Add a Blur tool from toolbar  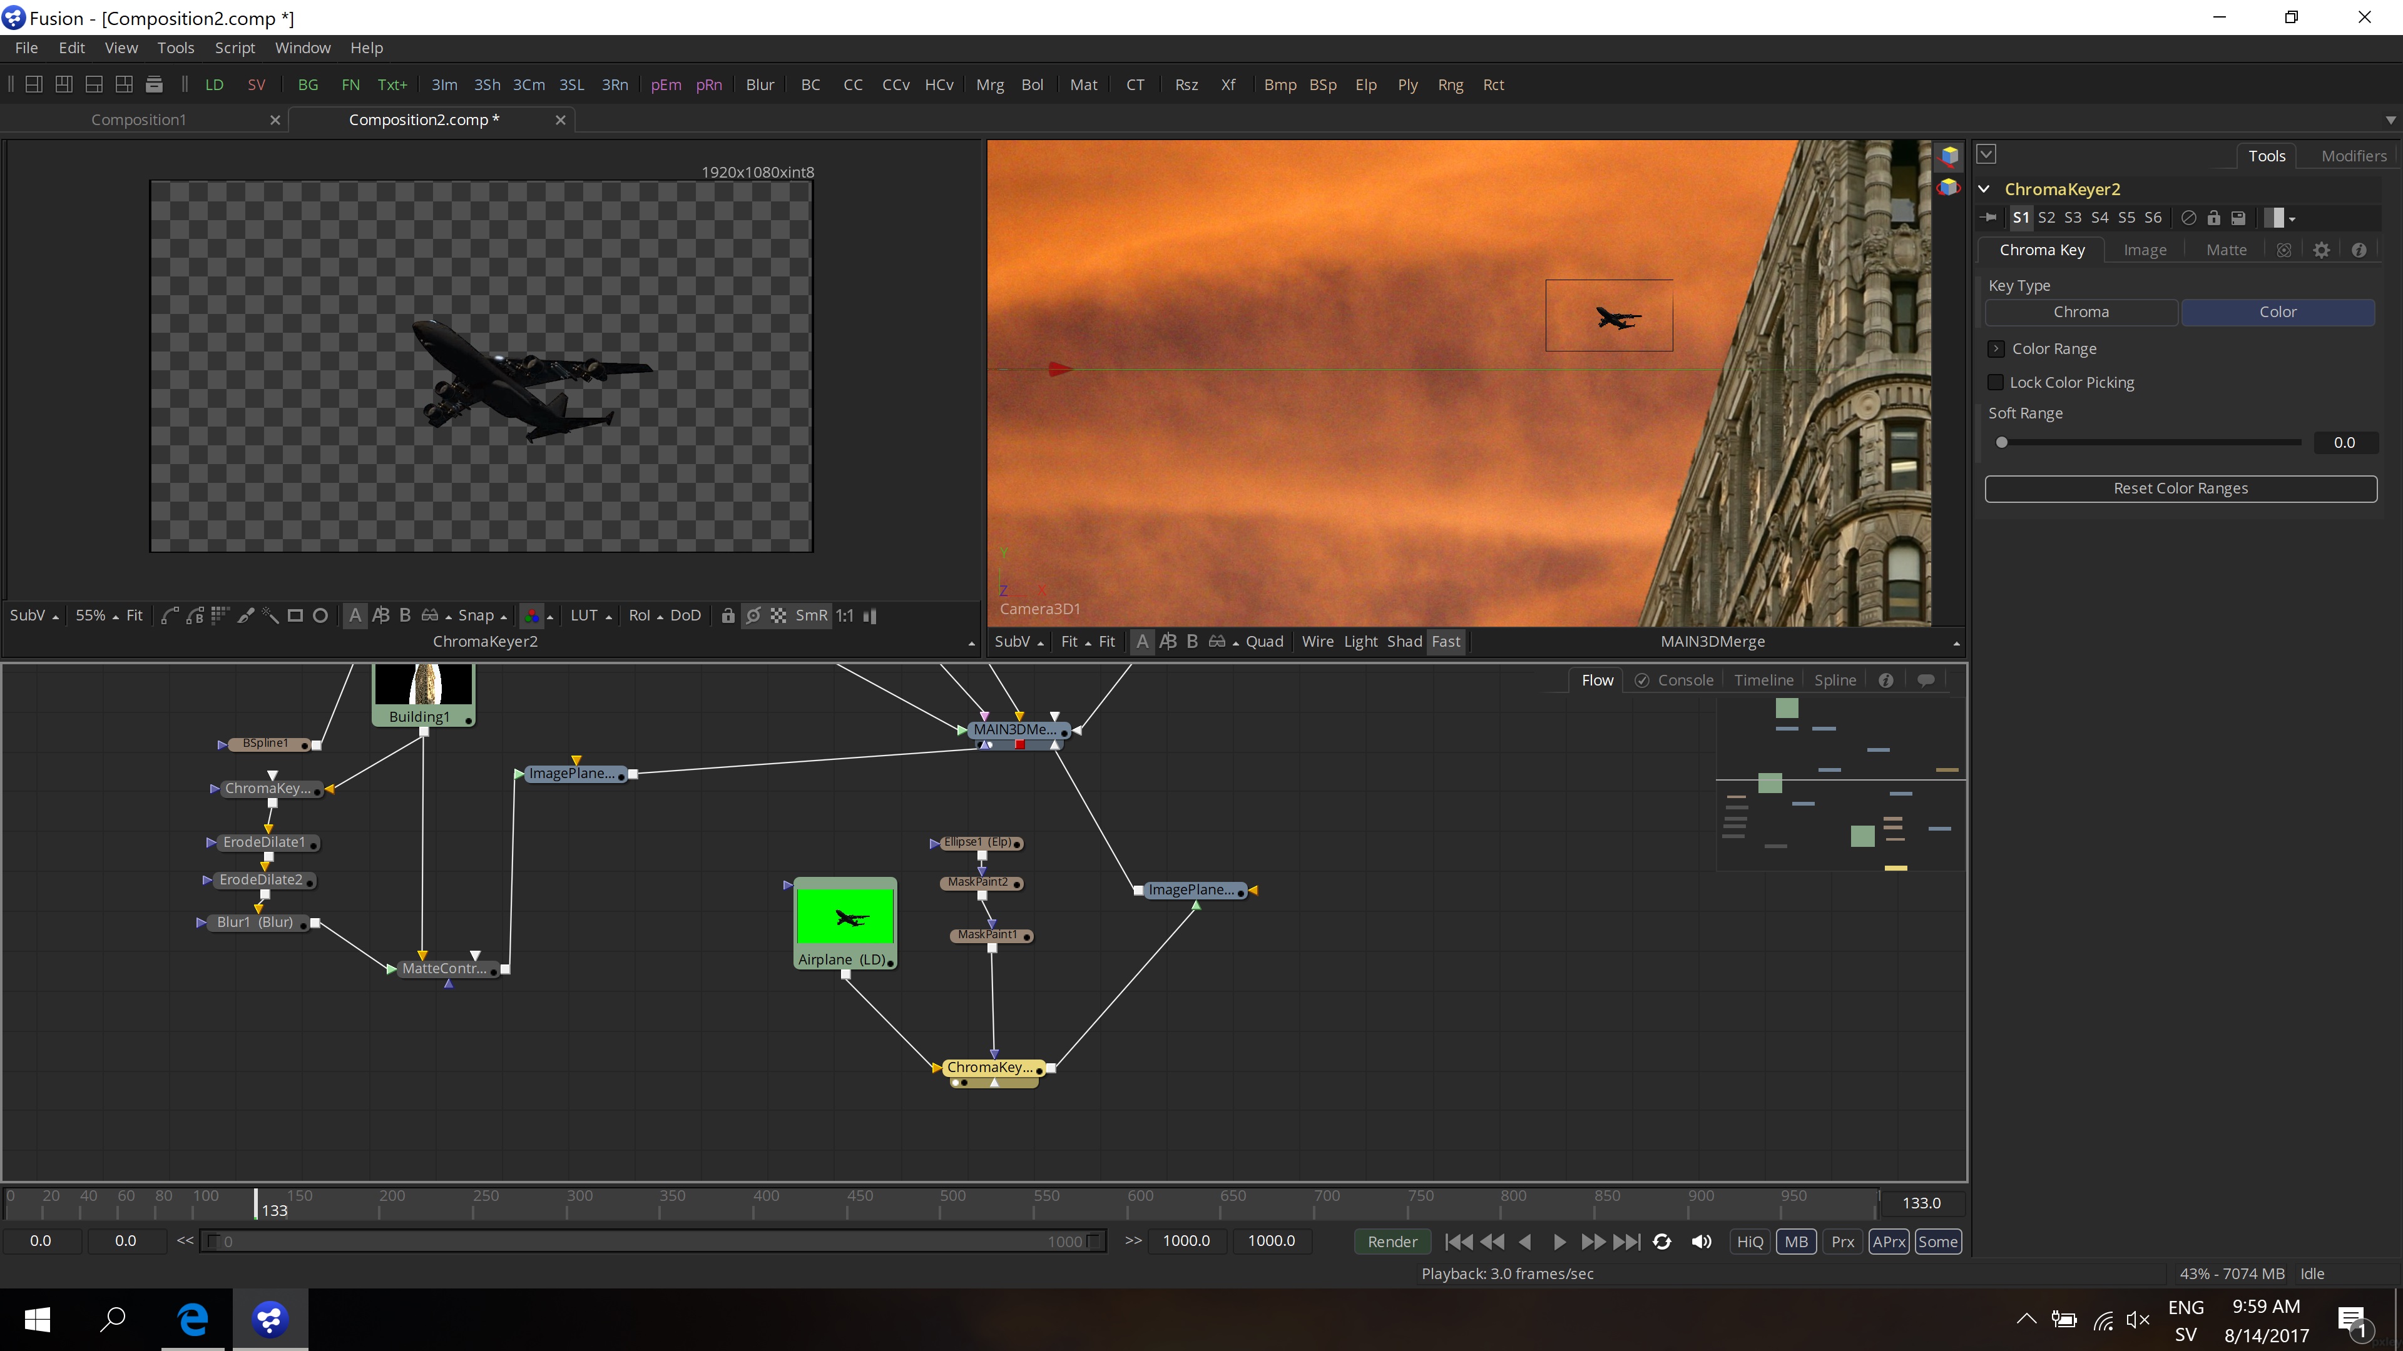[759, 85]
